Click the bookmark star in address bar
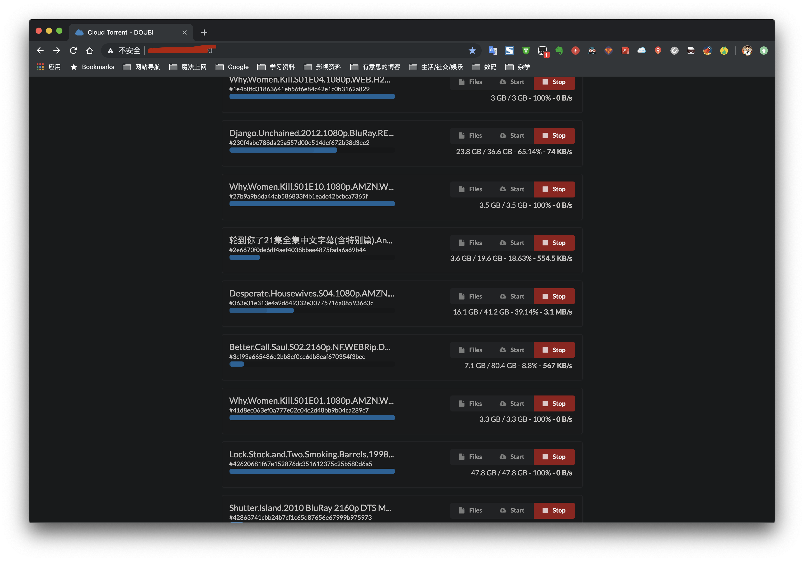Screen dimensions: 804x561 (472, 51)
